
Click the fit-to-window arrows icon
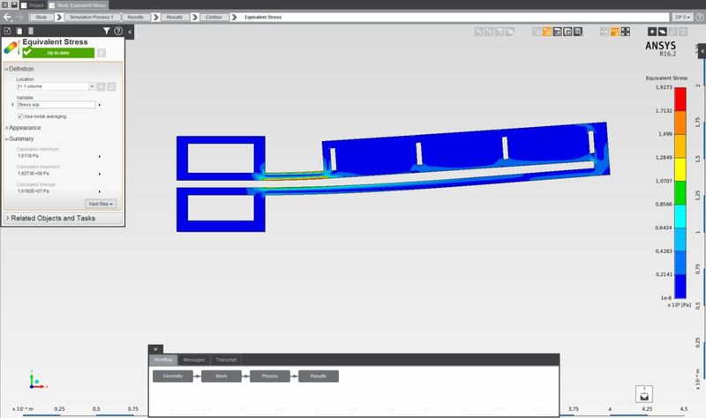pyautogui.click(x=626, y=32)
